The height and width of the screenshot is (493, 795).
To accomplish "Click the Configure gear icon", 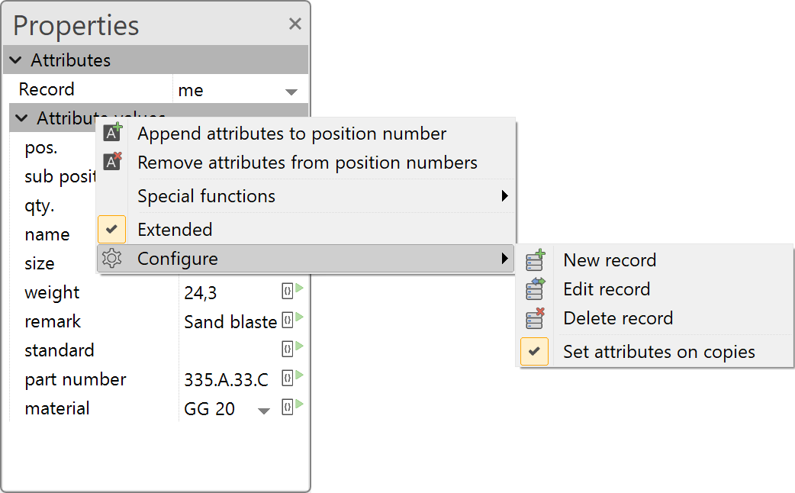I will [x=112, y=258].
